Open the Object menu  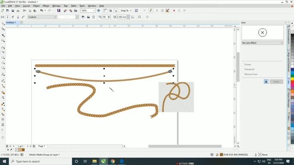click(36, 6)
